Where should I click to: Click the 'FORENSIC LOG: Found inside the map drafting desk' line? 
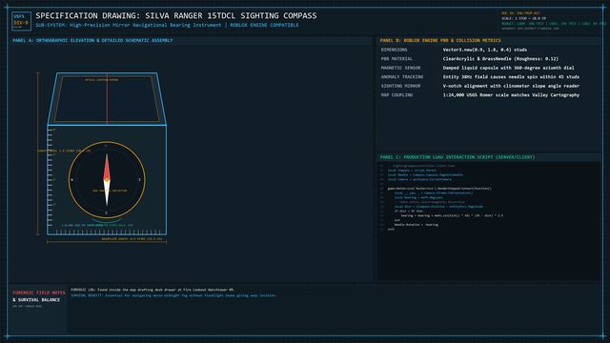click(x=152, y=290)
